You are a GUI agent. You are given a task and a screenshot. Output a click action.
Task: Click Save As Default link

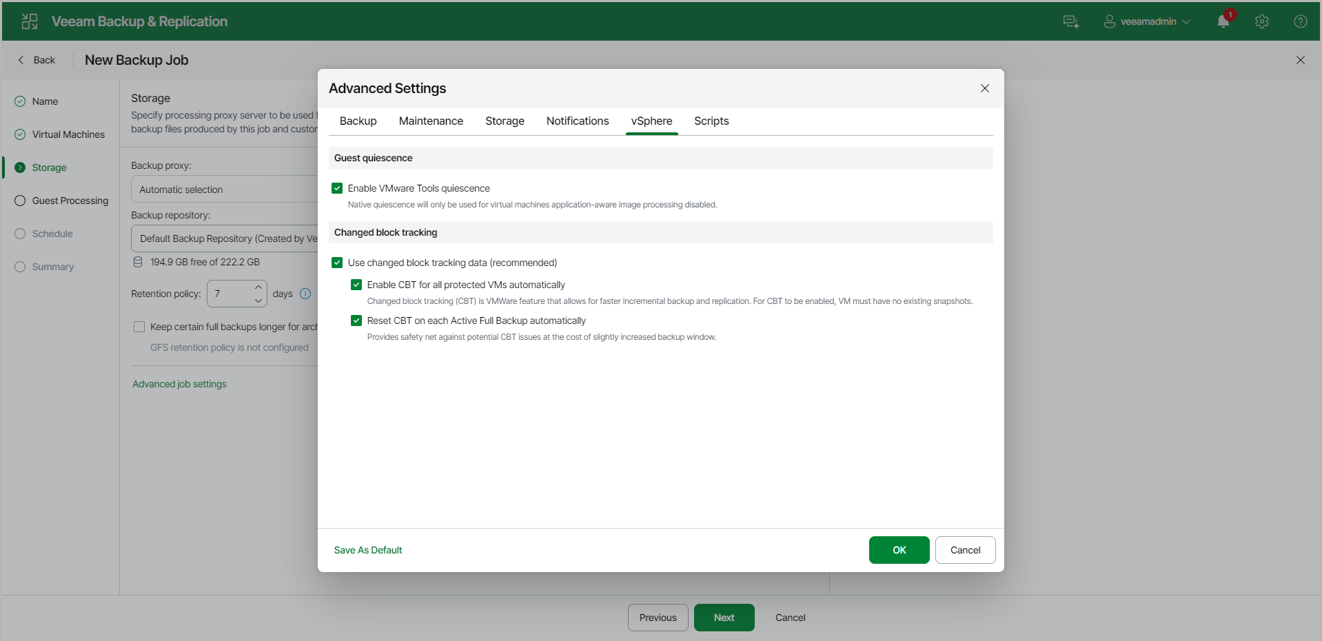(368, 550)
